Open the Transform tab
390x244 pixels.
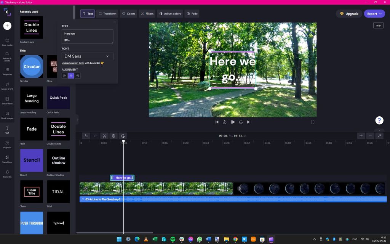click(107, 14)
